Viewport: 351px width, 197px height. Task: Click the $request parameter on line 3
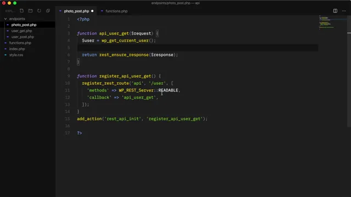pos(141,33)
